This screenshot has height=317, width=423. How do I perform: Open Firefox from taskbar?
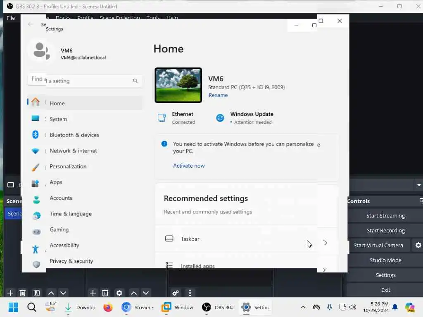[x=108, y=307]
